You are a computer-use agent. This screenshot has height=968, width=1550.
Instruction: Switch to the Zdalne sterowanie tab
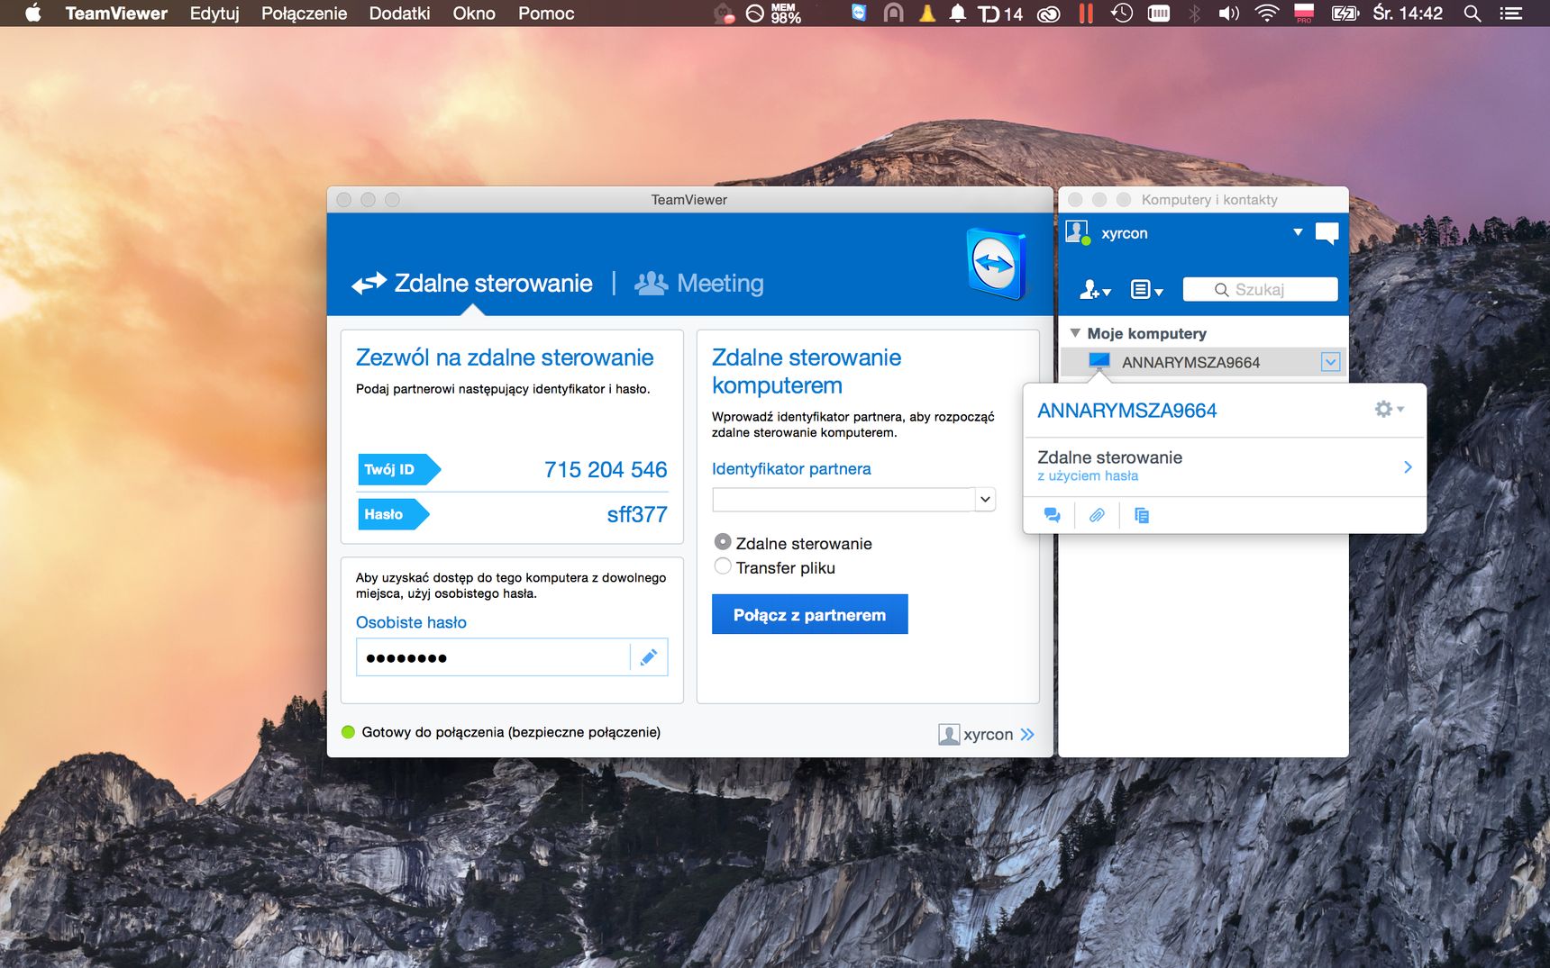coord(472,284)
